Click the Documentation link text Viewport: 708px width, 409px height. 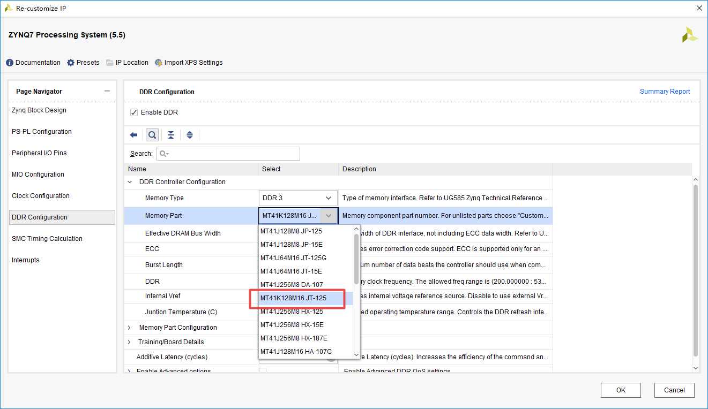click(x=38, y=63)
